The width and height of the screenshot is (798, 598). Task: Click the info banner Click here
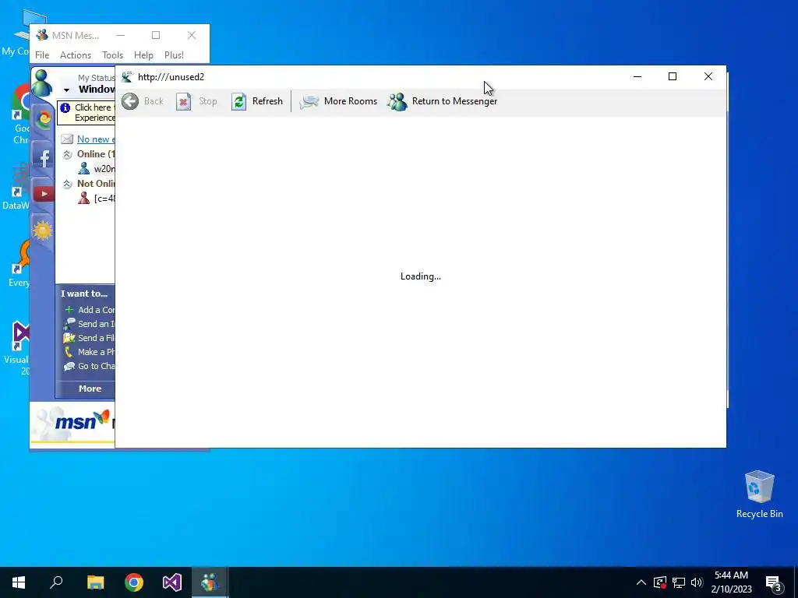click(87, 112)
